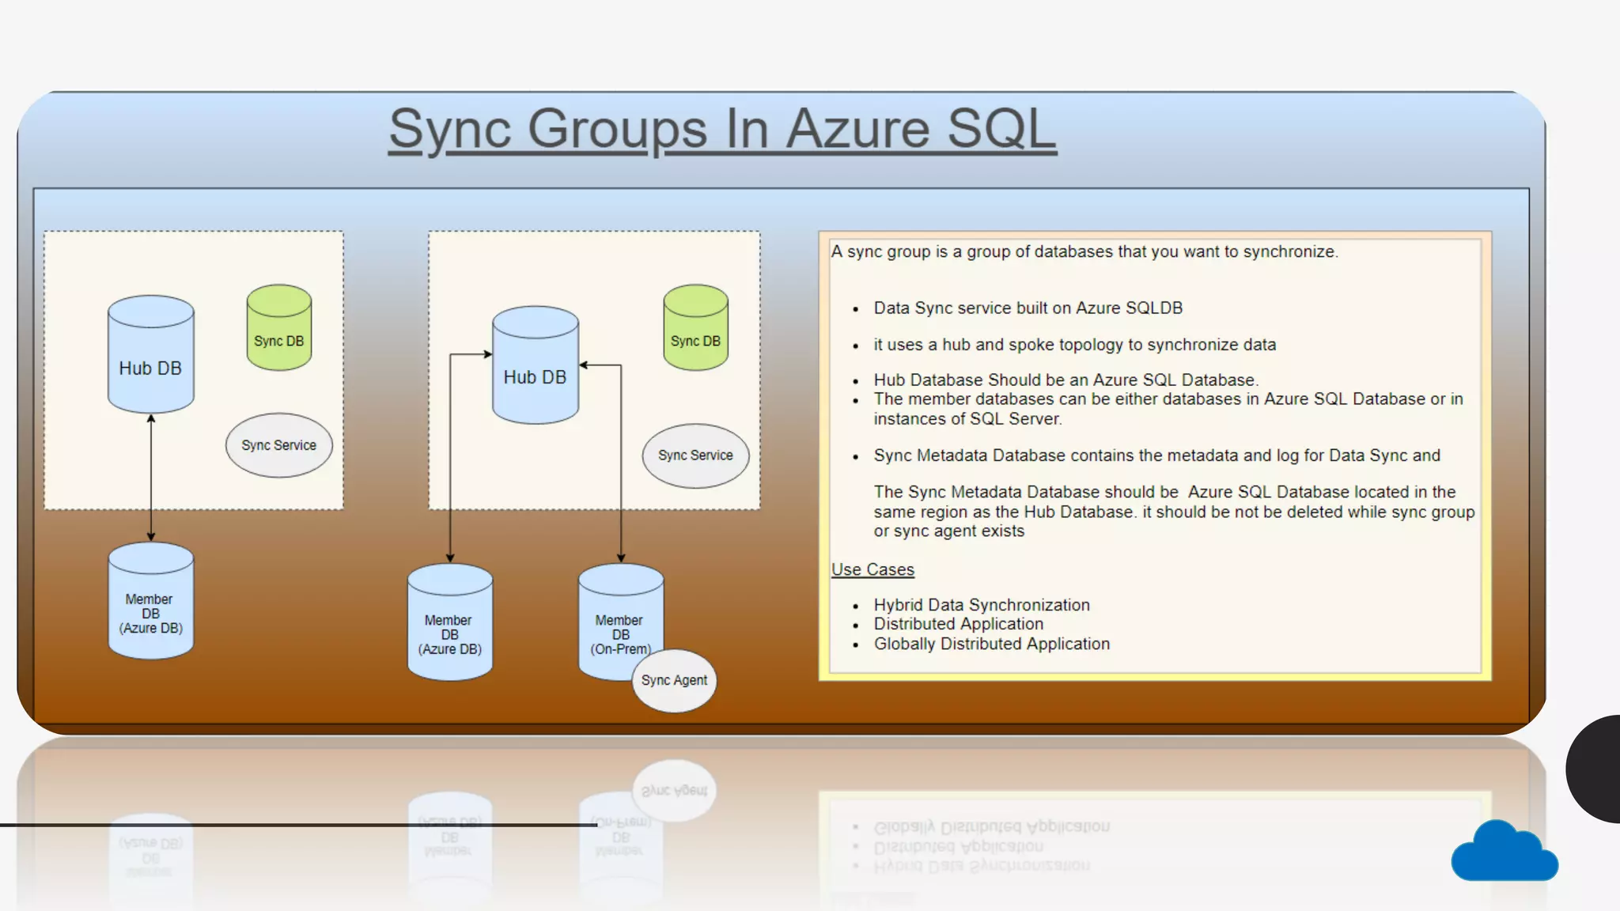
Task: Click the sync group definition sentence
Action: point(1084,251)
